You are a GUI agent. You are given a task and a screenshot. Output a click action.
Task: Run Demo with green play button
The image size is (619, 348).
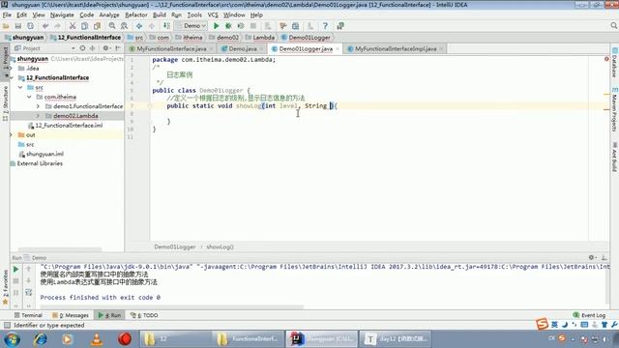pos(216,26)
